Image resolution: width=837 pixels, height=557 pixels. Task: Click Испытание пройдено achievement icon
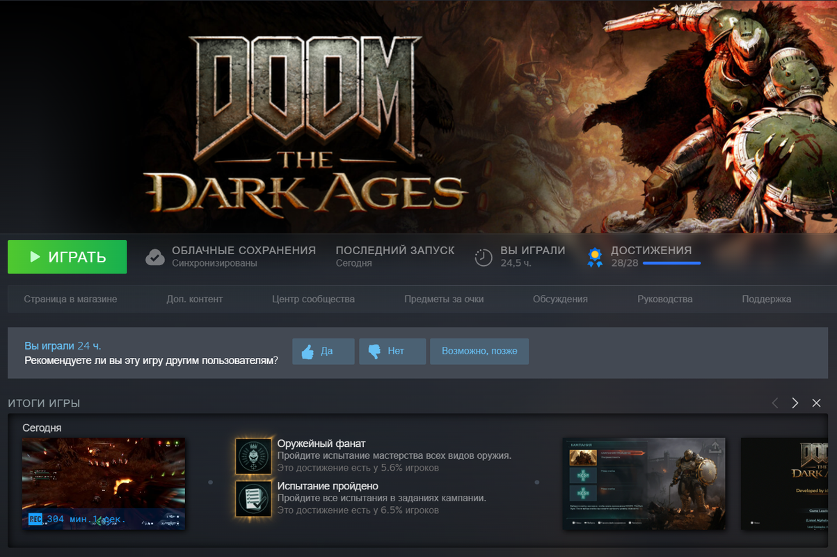253,499
